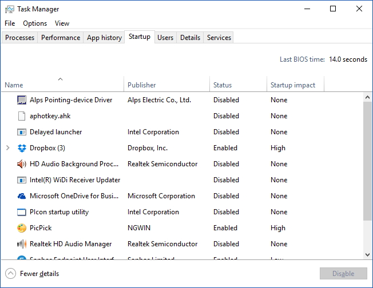This screenshot has width=373, height=288.
Task: Click the Dropbox logo icon
Action: (22, 148)
